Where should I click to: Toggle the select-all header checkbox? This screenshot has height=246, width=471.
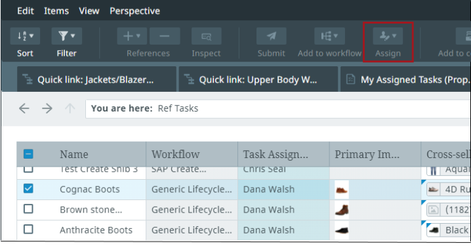[x=28, y=154]
